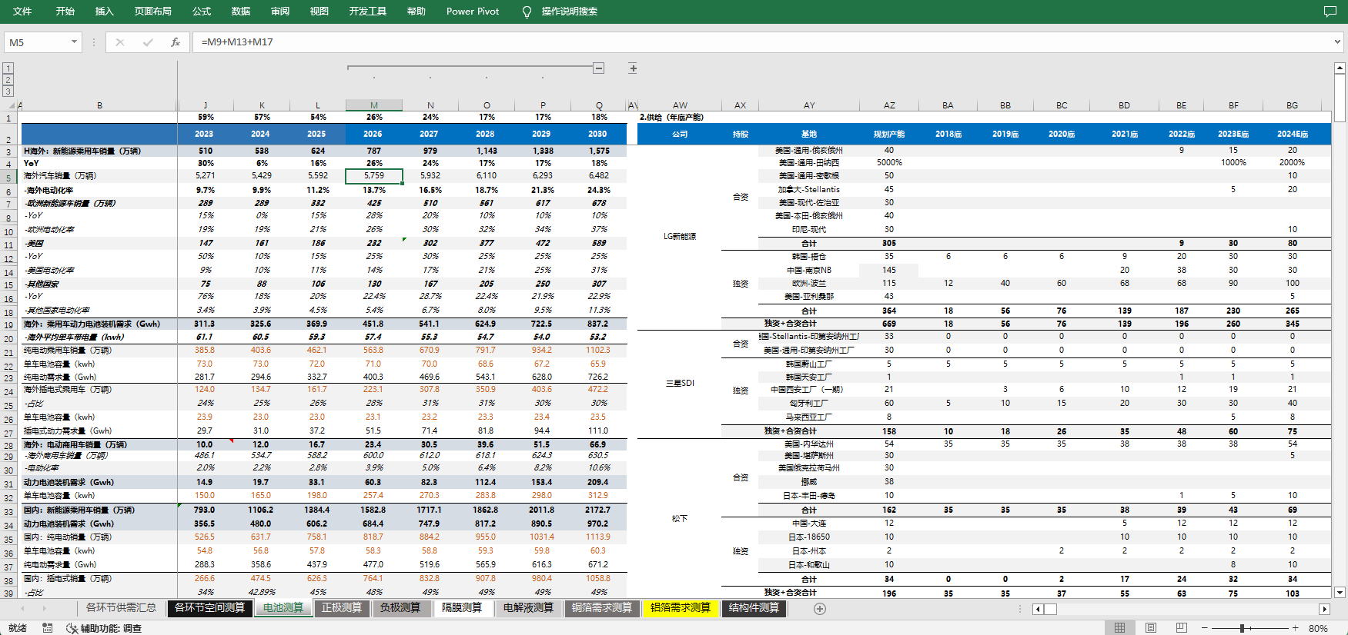Image resolution: width=1348 pixels, height=635 pixels.
Task: Switch to Normal view icon
Action: click(x=1120, y=628)
